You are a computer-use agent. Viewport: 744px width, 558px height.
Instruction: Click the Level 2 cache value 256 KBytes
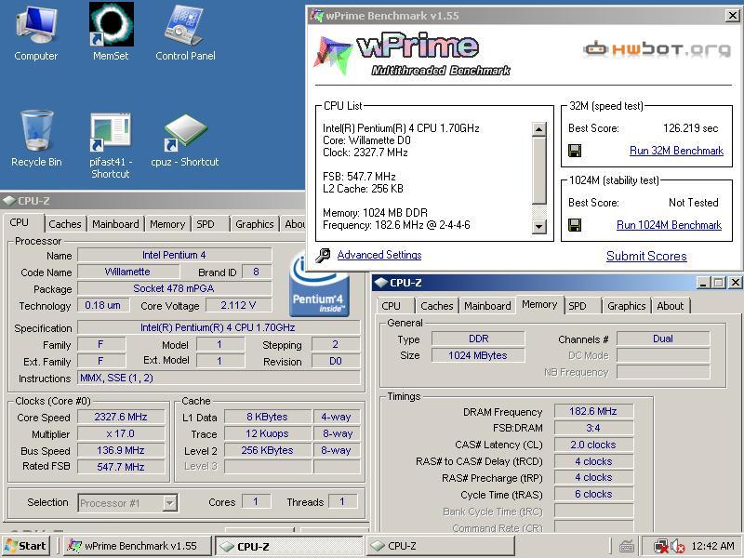click(267, 450)
